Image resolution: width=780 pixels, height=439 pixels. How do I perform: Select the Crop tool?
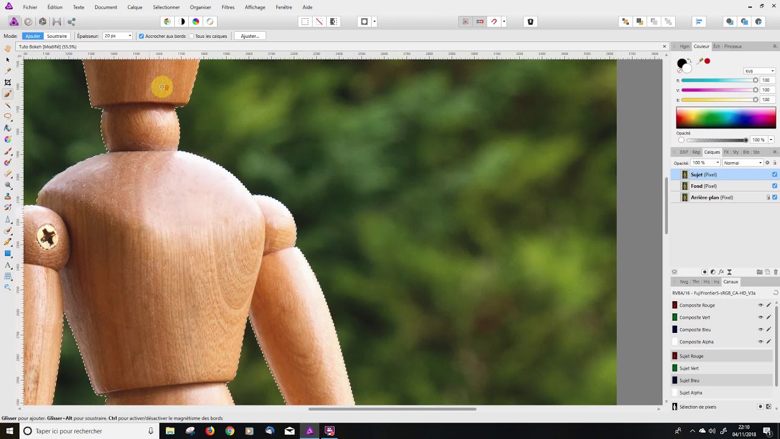8,82
